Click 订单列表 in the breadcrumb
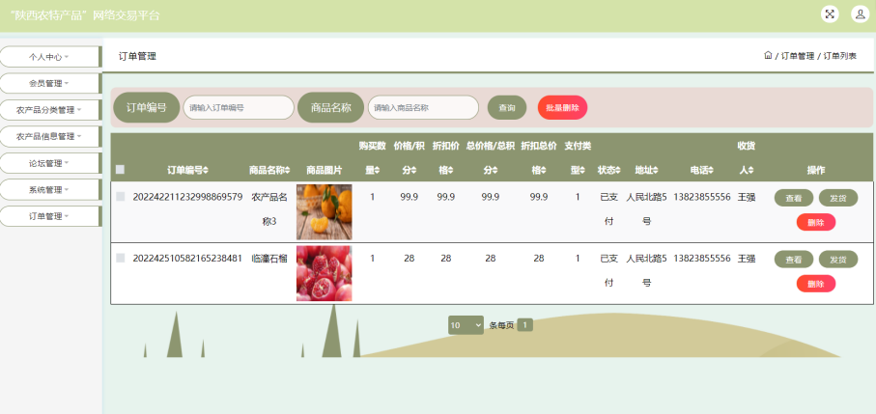The width and height of the screenshot is (876, 414). point(839,56)
